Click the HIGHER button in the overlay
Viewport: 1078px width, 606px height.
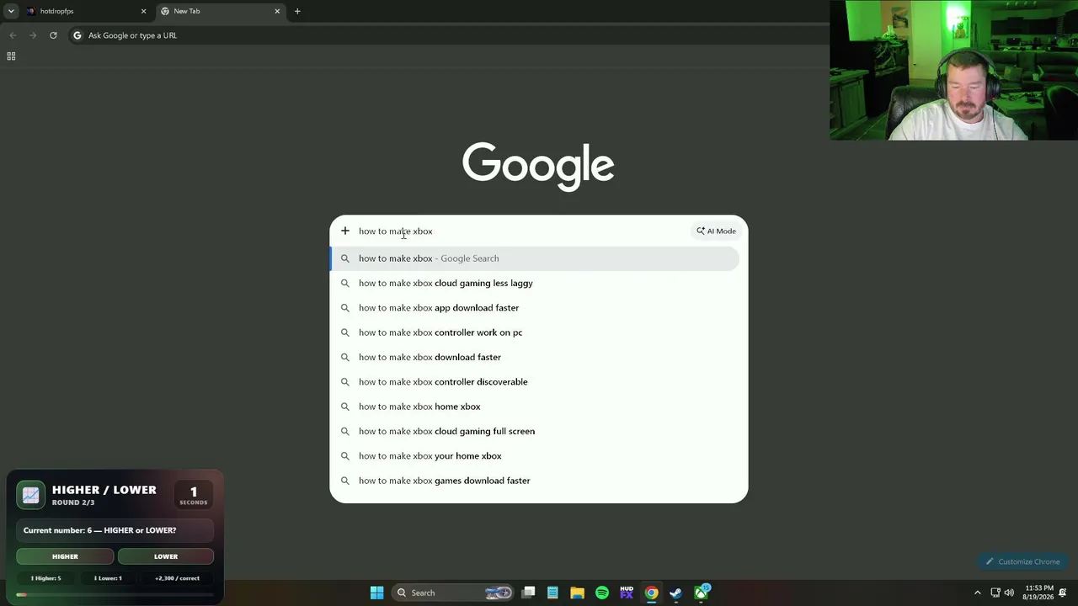tap(65, 556)
